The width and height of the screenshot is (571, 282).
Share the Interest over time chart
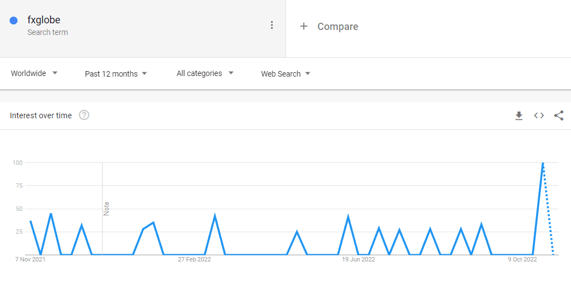(x=559, y=115)
